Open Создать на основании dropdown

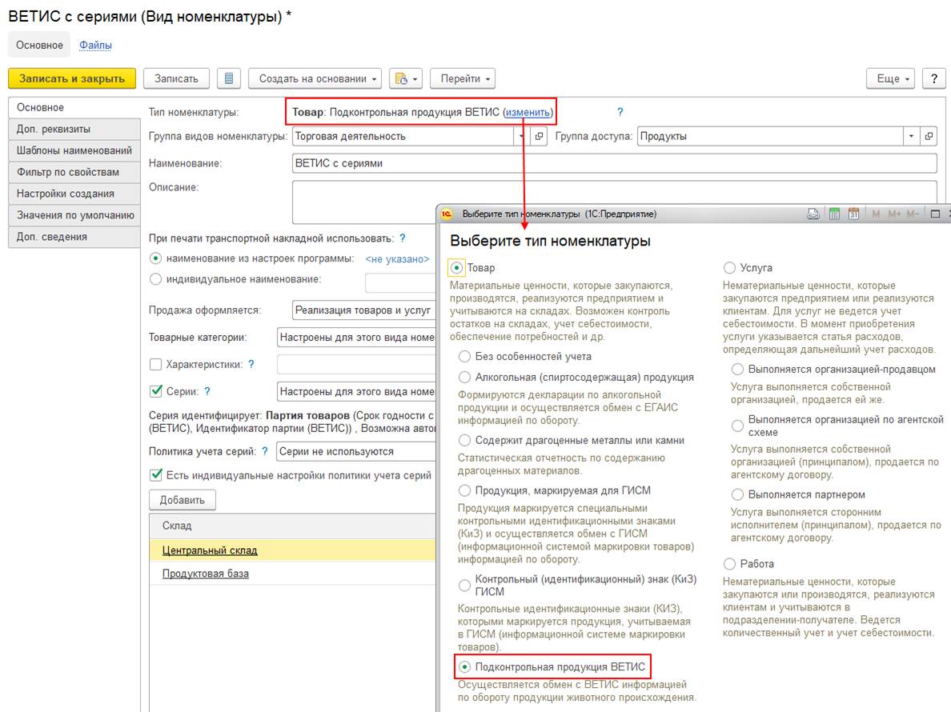(x=315, y=78)
